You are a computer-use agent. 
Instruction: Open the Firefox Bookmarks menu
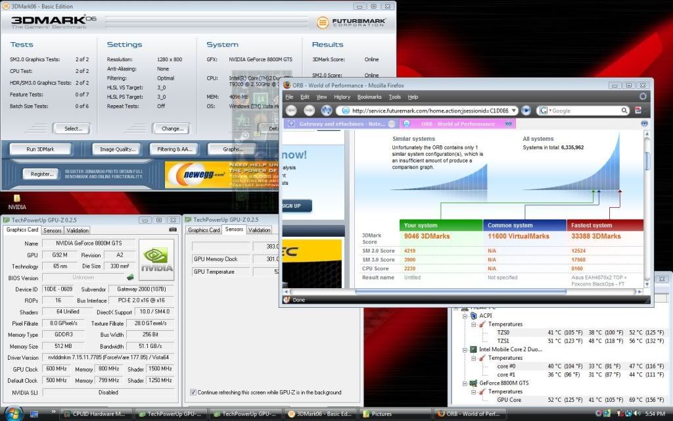369,97
